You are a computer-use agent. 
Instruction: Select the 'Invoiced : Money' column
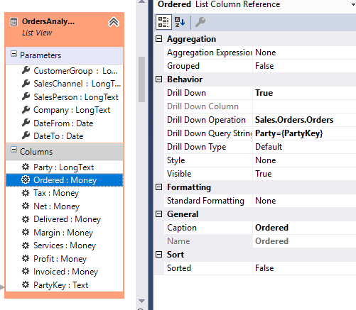pos(65,272)
